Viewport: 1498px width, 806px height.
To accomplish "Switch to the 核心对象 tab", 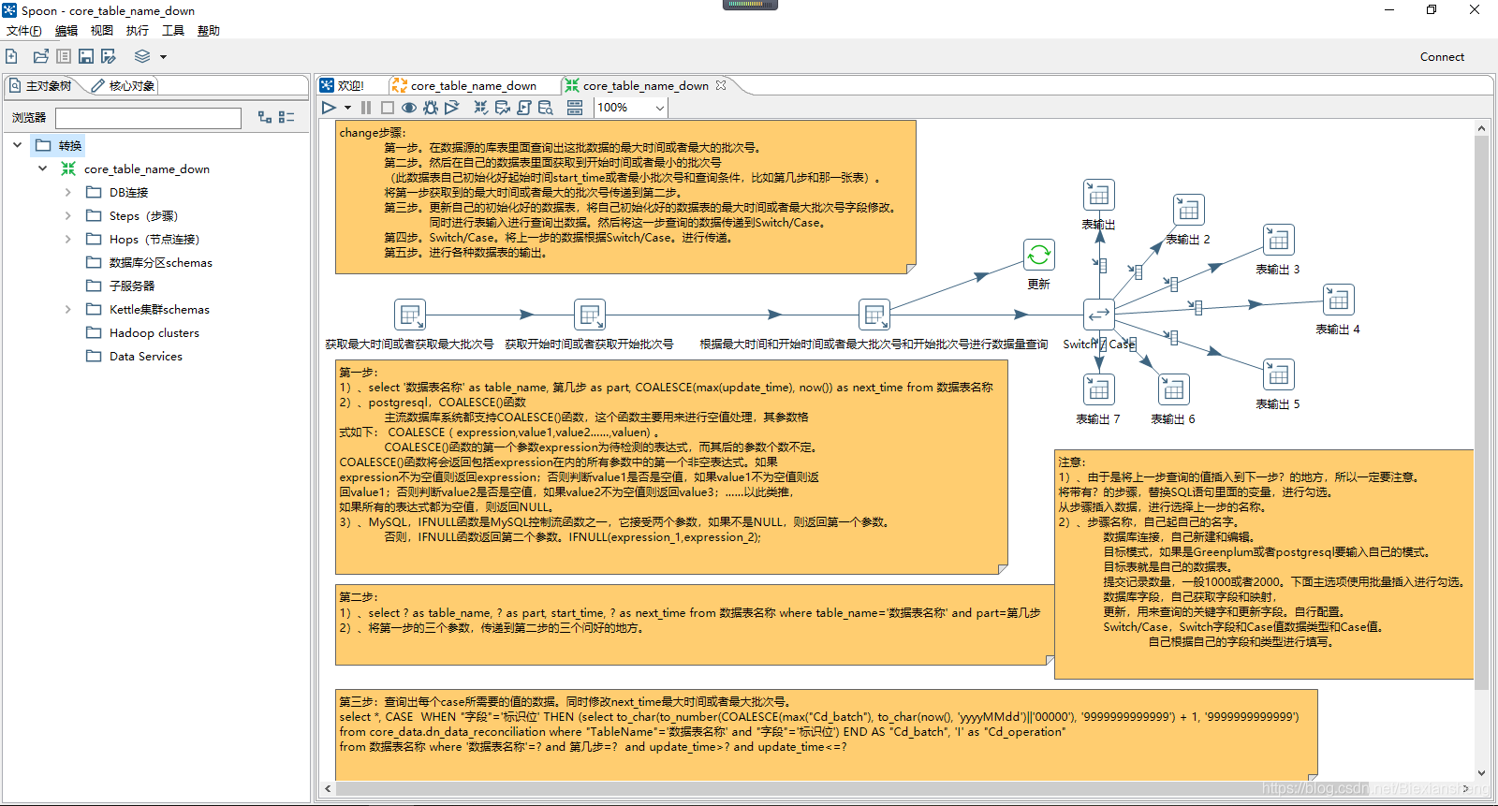I will (x=124, y=85).
